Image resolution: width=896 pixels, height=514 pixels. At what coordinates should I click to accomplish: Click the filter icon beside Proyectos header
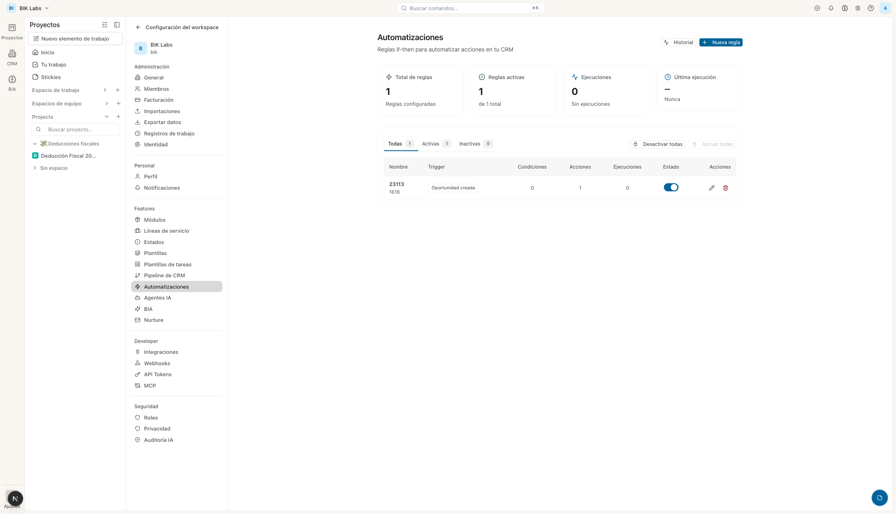(105, 25)
